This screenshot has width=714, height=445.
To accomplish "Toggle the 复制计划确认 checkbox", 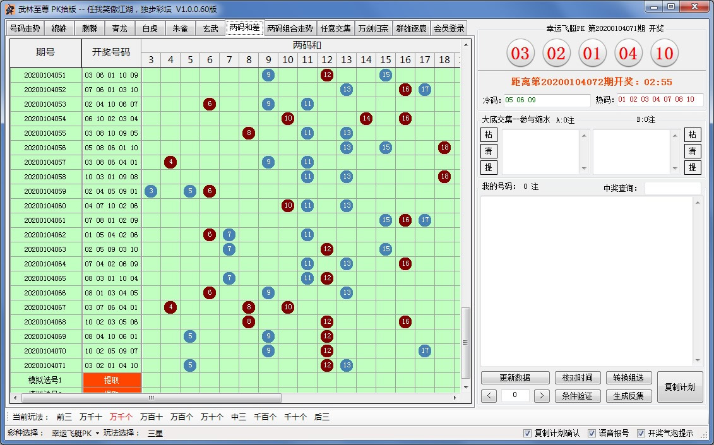I will [x=528, y=433].
